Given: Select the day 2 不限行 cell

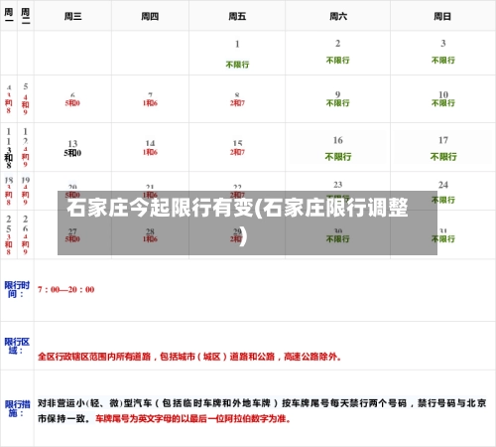Looking at the screenshot, I should pos(337,53).
